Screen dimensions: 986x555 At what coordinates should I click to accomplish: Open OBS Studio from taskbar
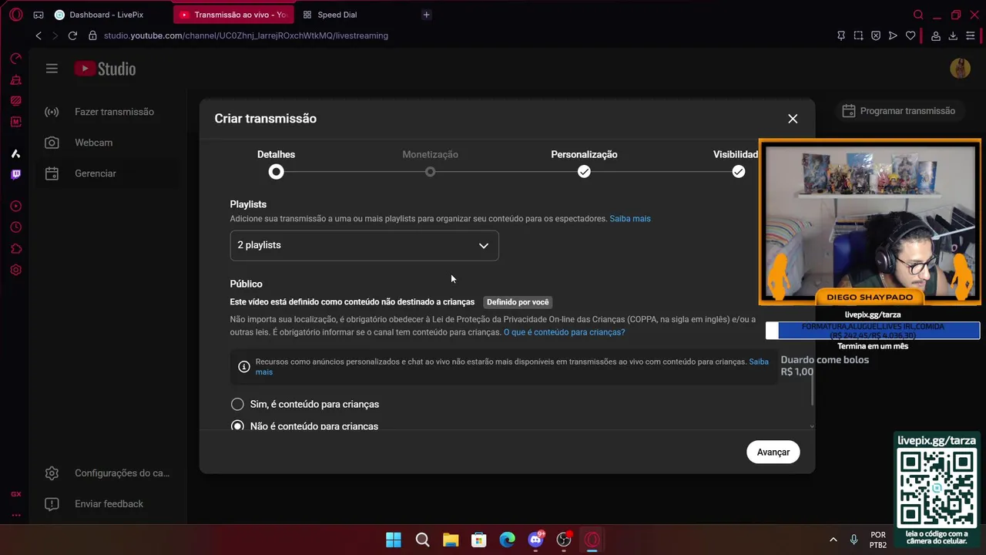(x=564, y=540)
